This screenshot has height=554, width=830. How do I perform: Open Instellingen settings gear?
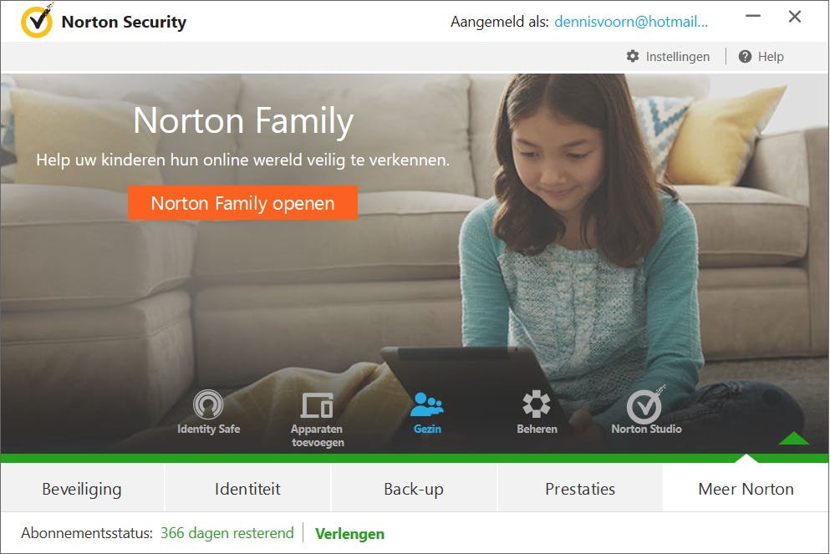(633, 56)
